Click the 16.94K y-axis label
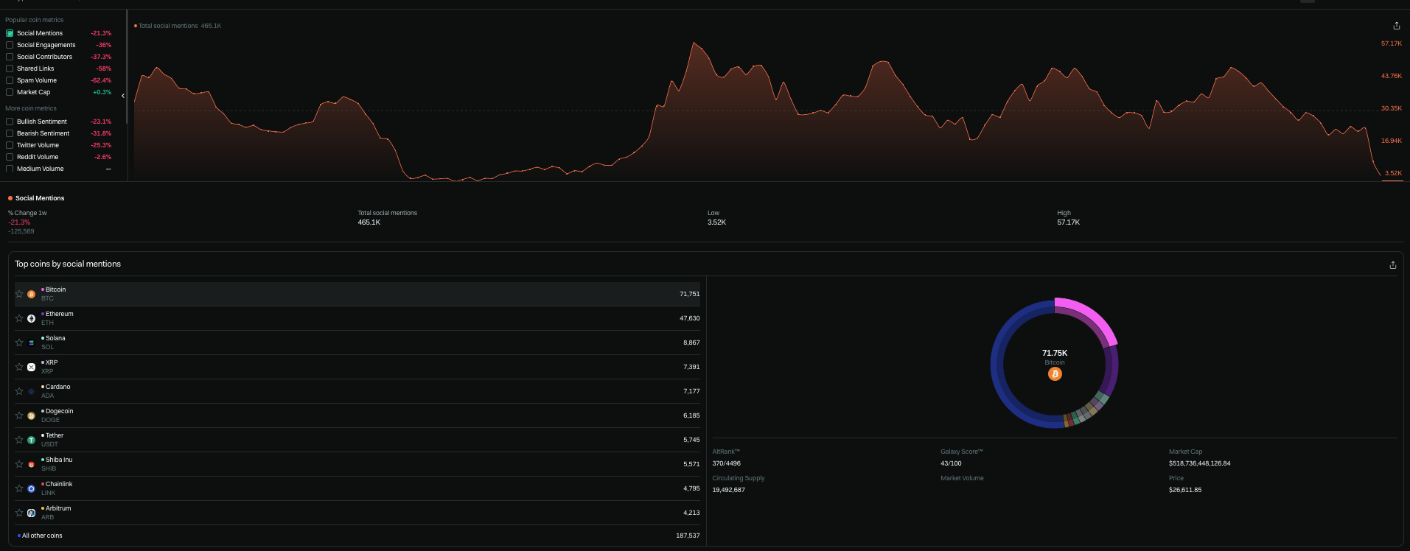 1392,141
